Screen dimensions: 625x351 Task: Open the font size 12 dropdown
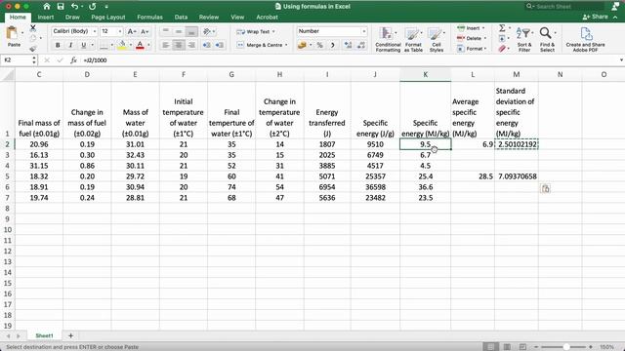coord(119,31)
